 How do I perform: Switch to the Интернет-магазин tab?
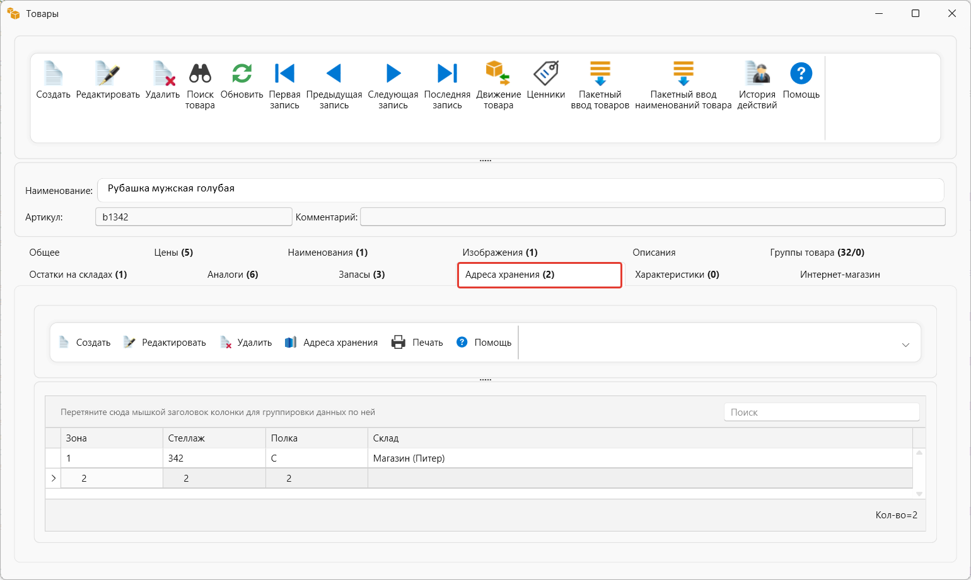pyautogui.click(x=840, y=275)
